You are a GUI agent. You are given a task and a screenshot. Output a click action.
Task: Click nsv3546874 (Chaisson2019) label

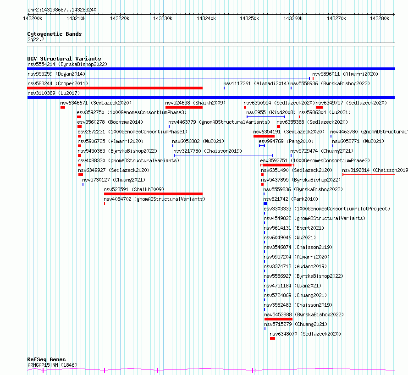[298, 247]
